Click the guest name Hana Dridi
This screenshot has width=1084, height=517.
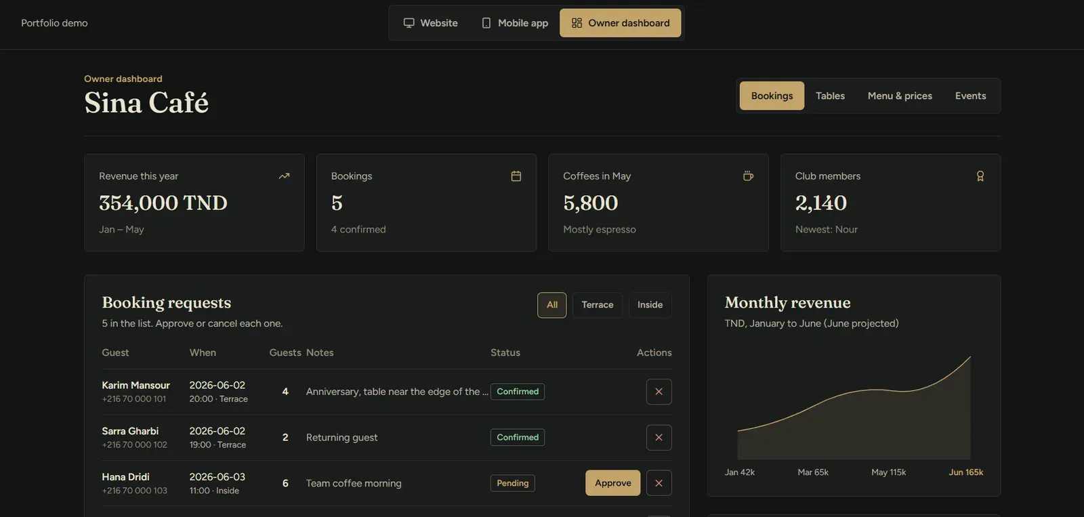tap(125, 477)
